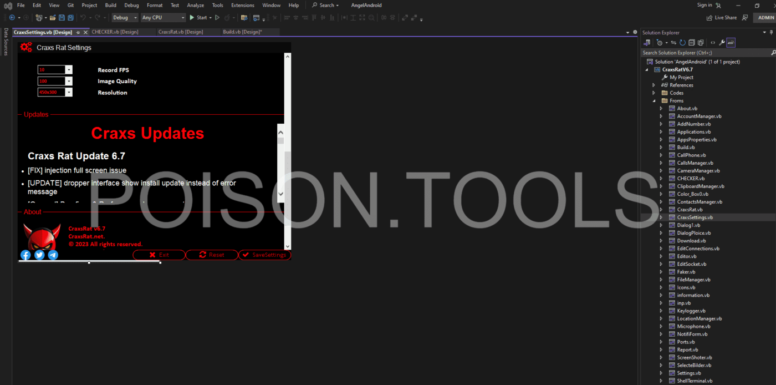Image resolution: width=776 pixels, height=385 pixels.
Task: Click the Telegram icon on the form
Action: point(53,255)
